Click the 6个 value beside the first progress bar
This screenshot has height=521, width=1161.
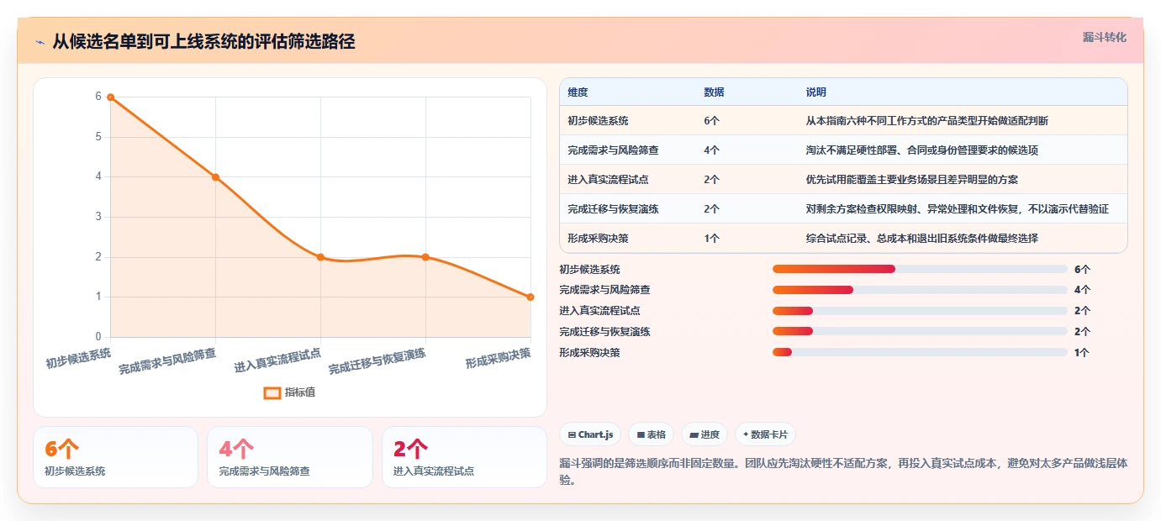click(x=1082, y=269)
